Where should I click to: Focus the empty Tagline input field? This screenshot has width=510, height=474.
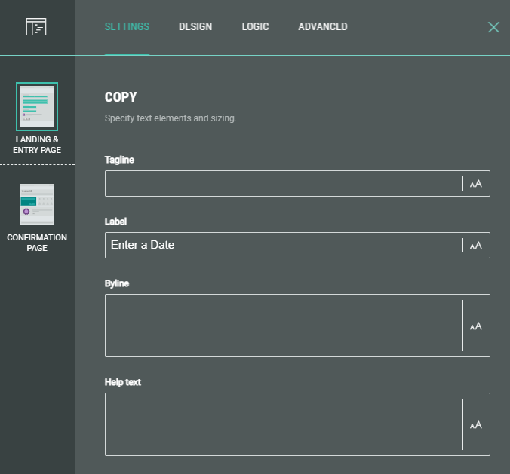[x=283, y=183]
